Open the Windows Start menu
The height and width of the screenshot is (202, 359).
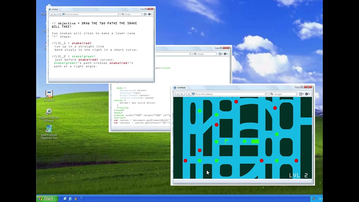coord(47,199)
